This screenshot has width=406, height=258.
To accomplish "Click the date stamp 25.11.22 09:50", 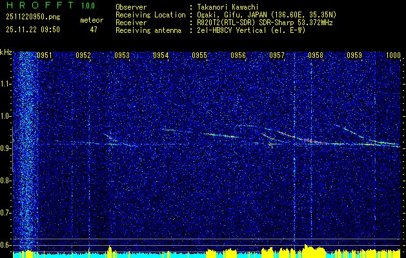I will [x=33, y=30].
